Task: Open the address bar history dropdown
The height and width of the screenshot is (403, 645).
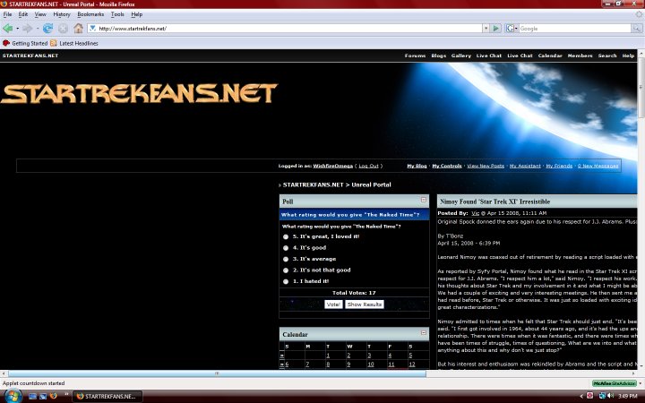Action: [x=486, y=29]
